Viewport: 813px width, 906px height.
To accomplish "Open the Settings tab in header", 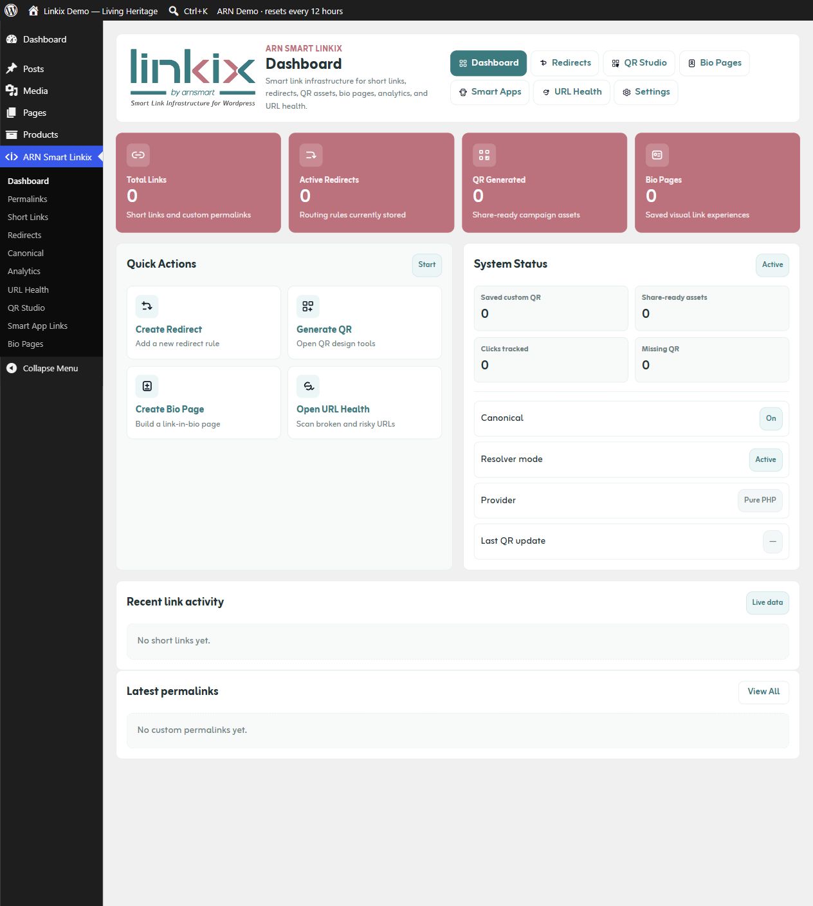I will coord(646,92).
